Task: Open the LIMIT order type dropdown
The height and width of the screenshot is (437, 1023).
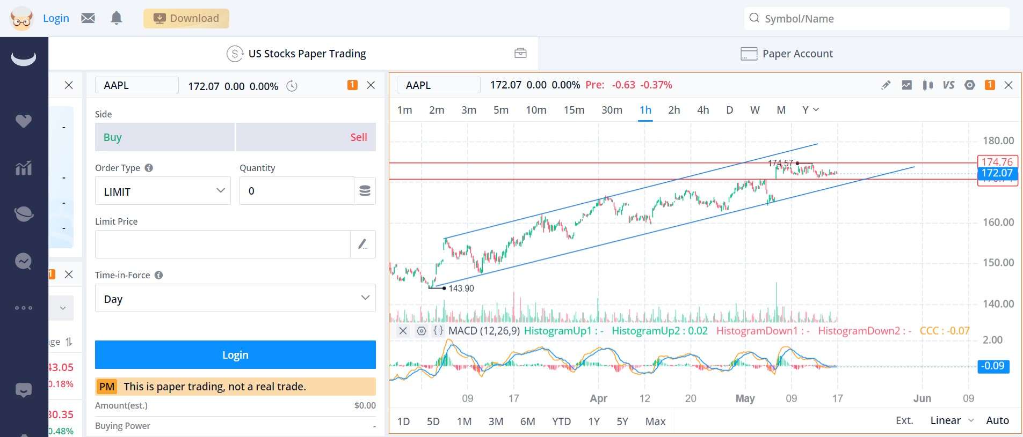Action: (x=163, y=191)
